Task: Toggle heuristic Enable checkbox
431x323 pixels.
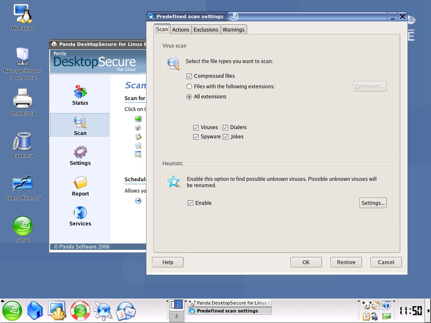Action: (190, 203)
